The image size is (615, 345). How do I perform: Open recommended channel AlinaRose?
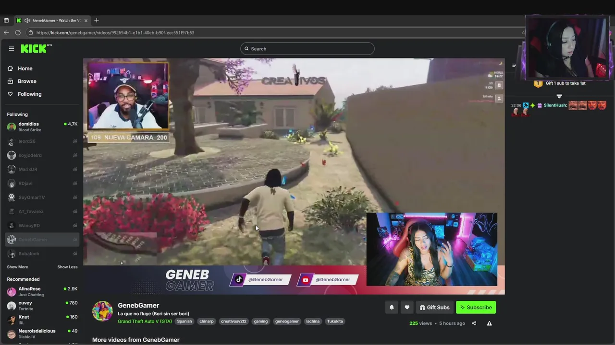click(x=42, y=292)
